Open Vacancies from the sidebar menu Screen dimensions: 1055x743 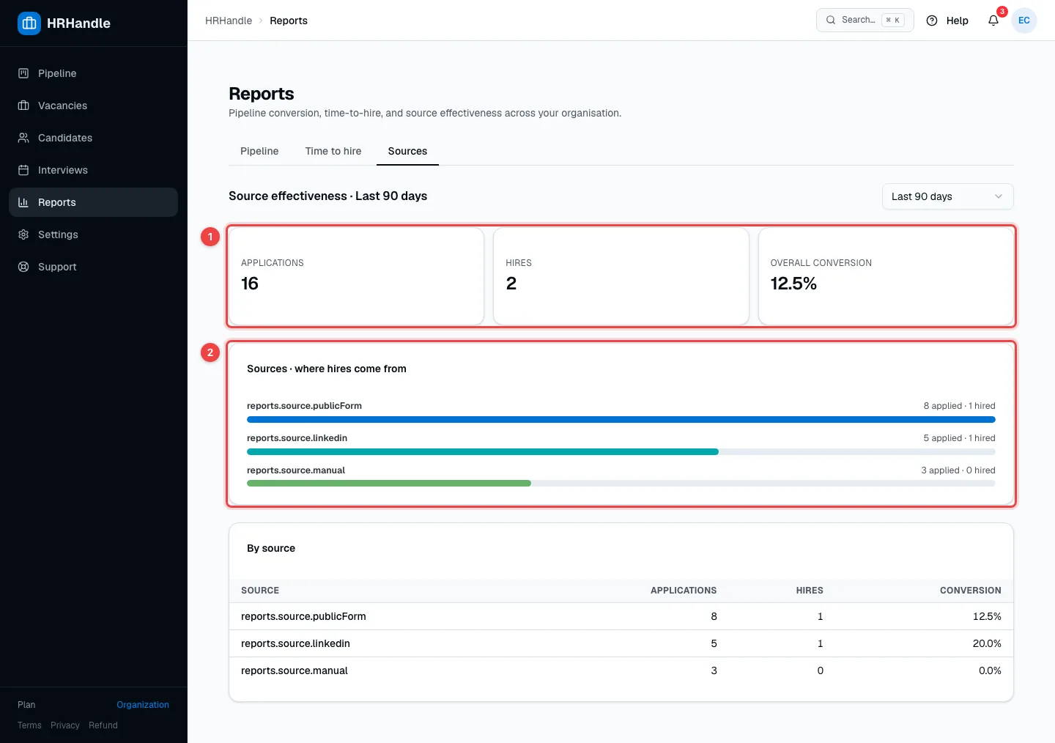click(x=93, y=106)
